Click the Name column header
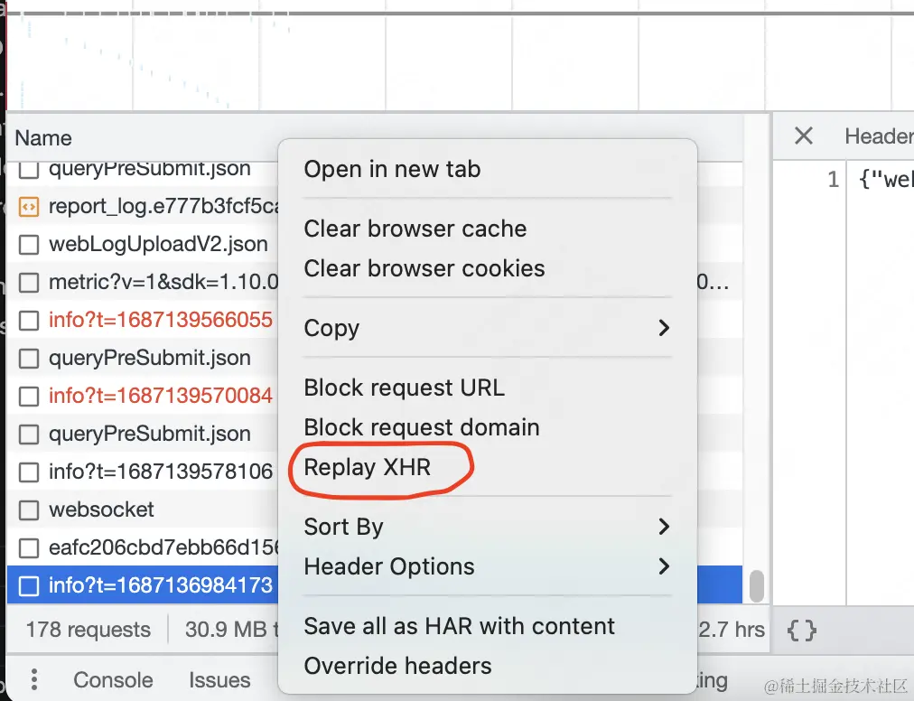 click(43, 138)
